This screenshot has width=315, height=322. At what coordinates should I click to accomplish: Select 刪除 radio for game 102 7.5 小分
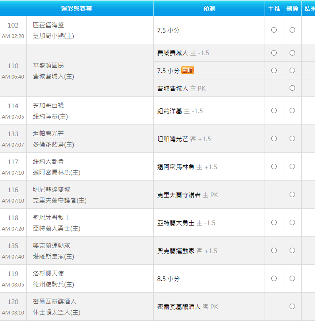292,30
